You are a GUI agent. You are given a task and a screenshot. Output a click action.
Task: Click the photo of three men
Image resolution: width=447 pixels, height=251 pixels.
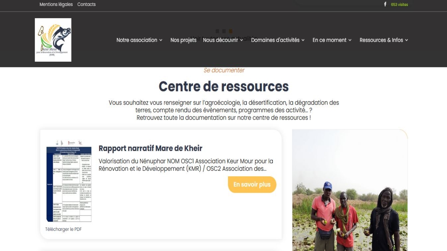350,190
